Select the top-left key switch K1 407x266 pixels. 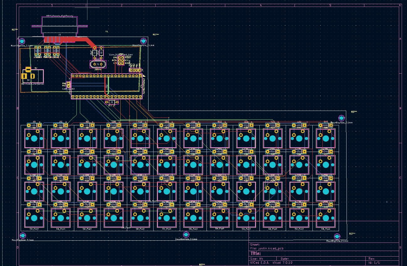tap(34, 138)
